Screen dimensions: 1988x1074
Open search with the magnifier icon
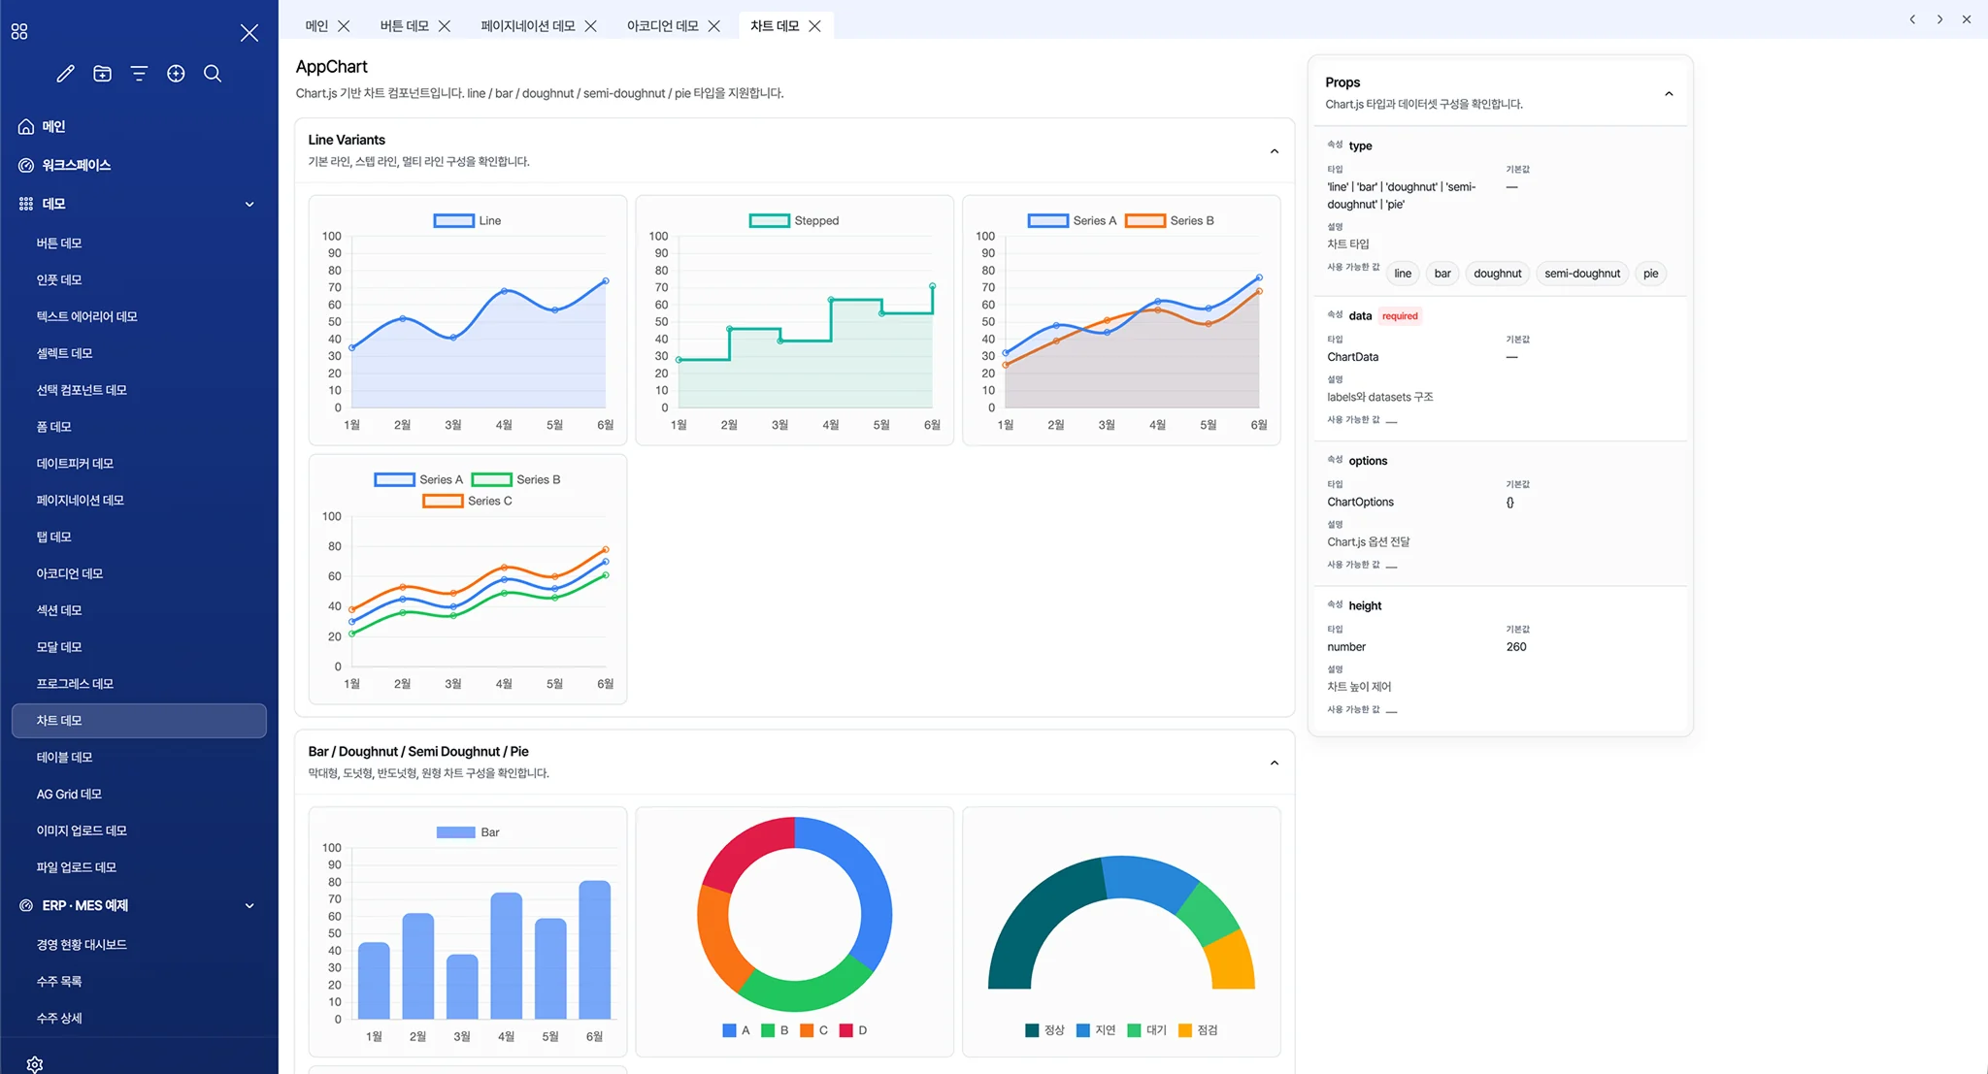pos(213,74)
